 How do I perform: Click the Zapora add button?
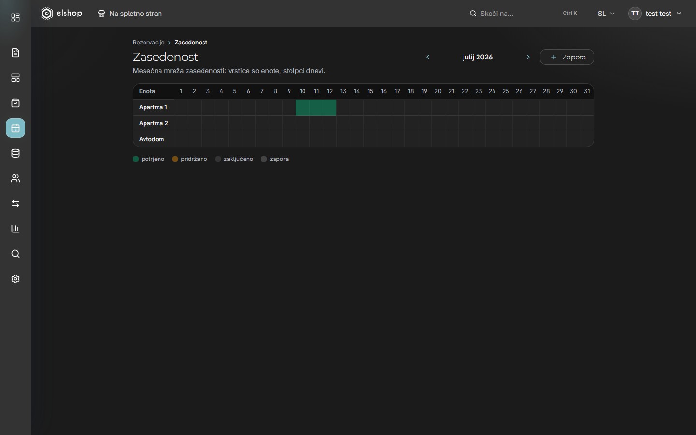567,57
